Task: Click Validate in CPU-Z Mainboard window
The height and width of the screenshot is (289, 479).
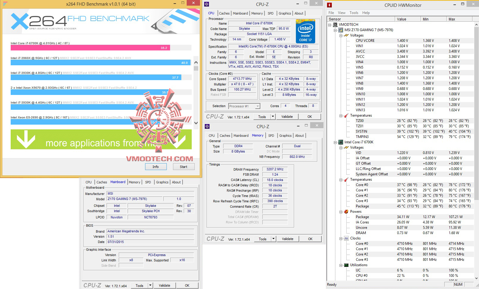Action: point(164,285)
